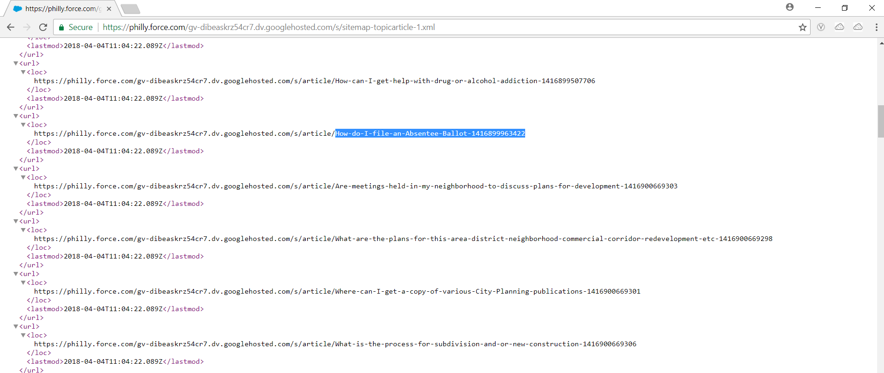
Task: Click the second cloud extension icon
Action: [858, 27]
